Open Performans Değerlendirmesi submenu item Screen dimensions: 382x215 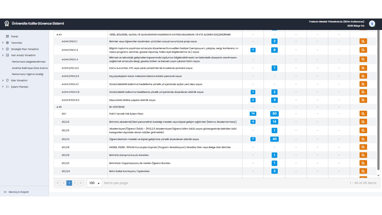click(x=29, y=62)
